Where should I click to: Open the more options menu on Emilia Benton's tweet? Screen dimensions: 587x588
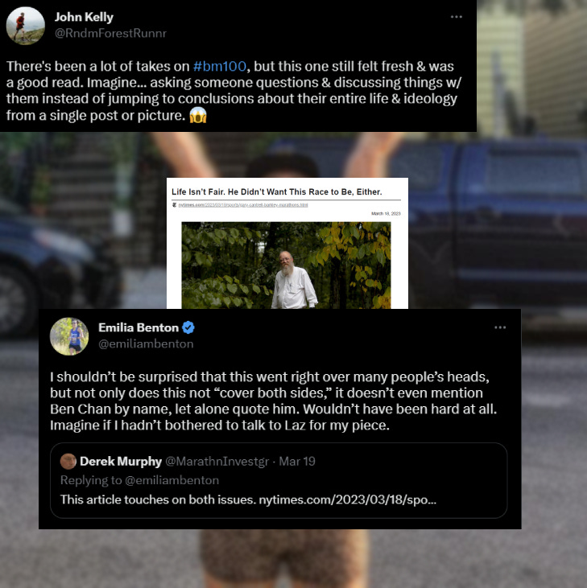(x=500, y=327)
